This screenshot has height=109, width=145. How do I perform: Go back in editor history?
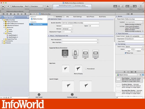(x=34, y=14)
